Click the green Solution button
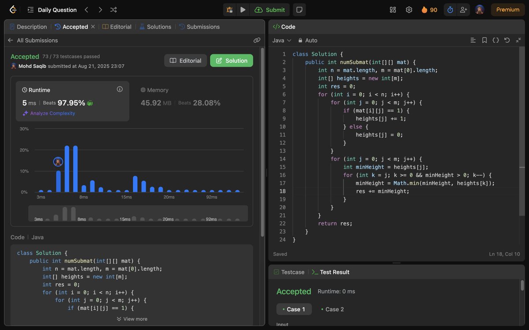 231,61
